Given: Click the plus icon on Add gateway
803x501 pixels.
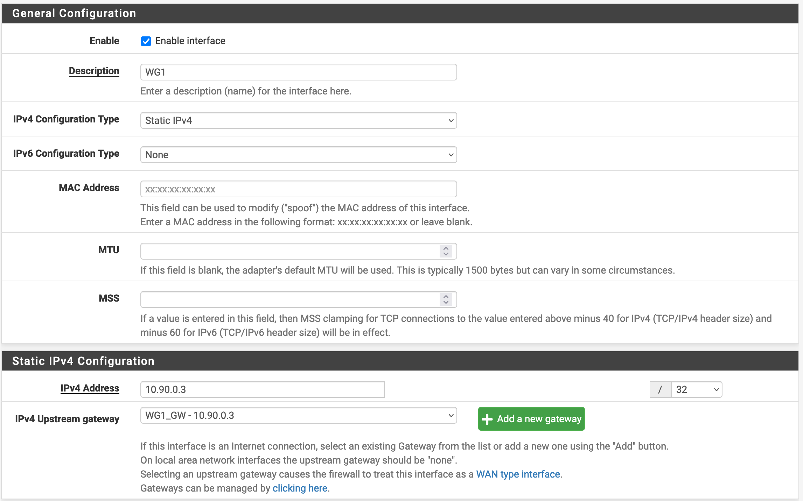Looking at the screenshot, I should [x=488, y=419].
